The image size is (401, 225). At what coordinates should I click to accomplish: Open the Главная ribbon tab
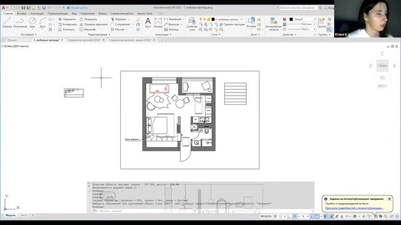8,13
